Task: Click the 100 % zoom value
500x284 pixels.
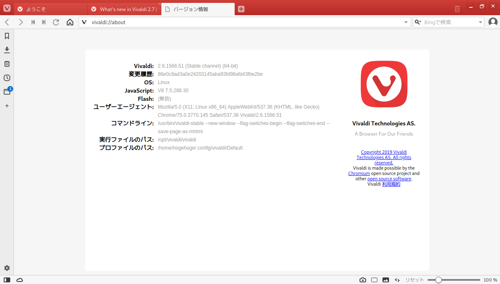Action: pyautogui.click(x=491, y=280)
